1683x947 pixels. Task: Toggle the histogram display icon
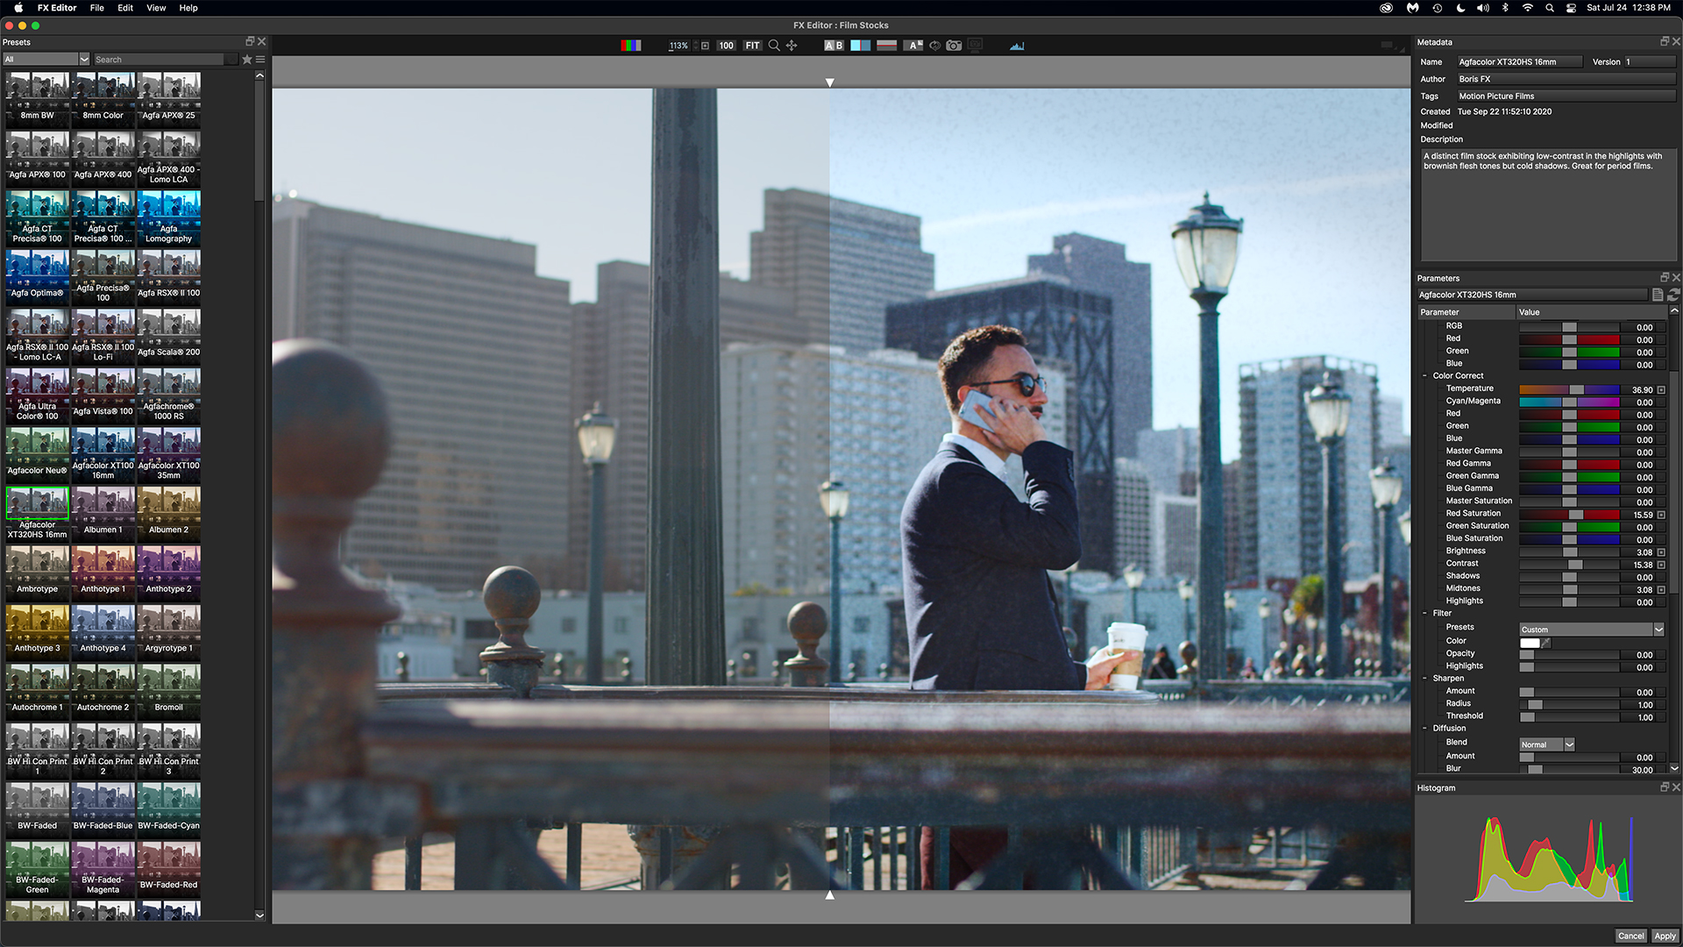[x=1017, y=46]
